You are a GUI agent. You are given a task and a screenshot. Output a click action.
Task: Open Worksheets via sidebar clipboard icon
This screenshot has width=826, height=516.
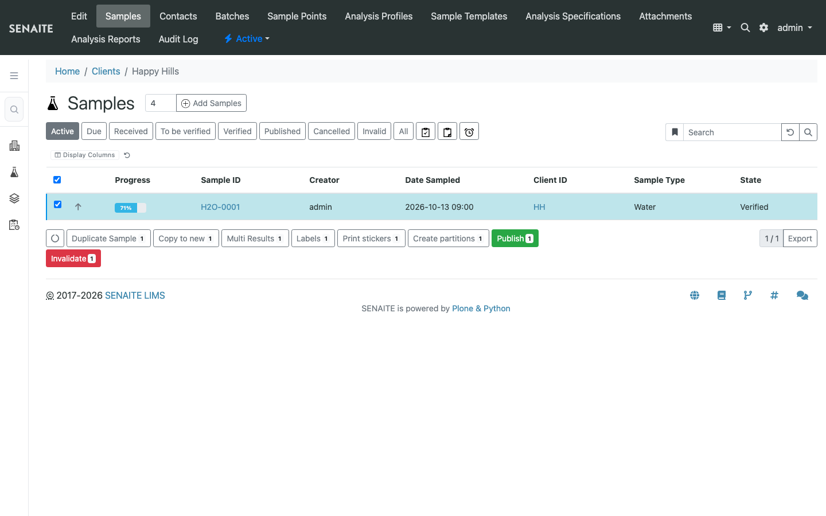(14, 225)
